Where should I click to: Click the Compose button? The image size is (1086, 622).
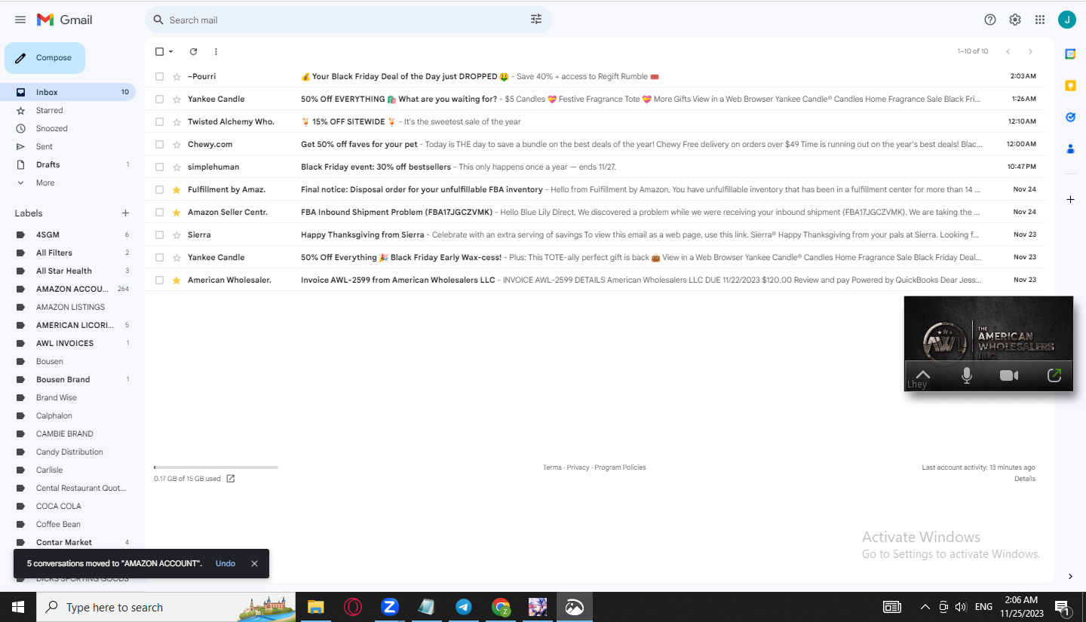click(x=44, y=58)
